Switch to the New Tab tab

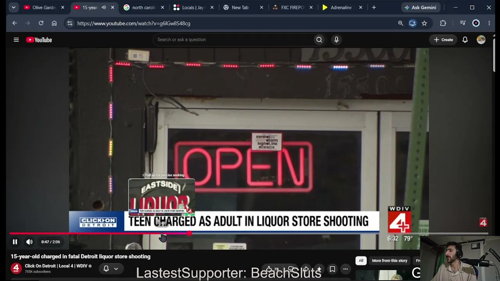tap(243, 7)
